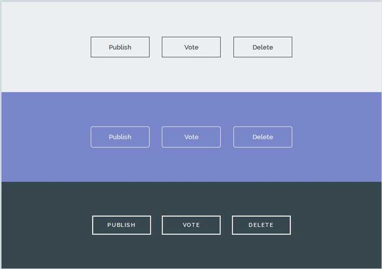Tap the rounded white-outlined Delete button
The height and width of the screenshot is (269, 382).
coord(263,137)
